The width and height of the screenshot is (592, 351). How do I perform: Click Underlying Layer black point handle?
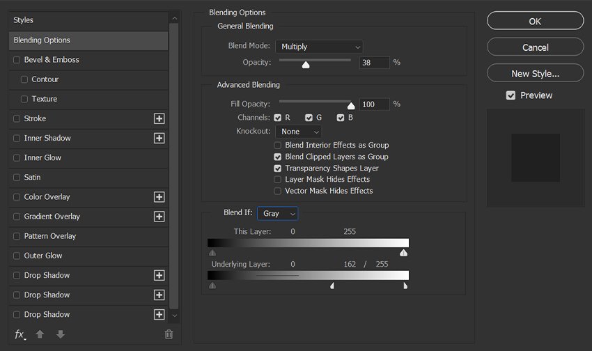(212, 286)
